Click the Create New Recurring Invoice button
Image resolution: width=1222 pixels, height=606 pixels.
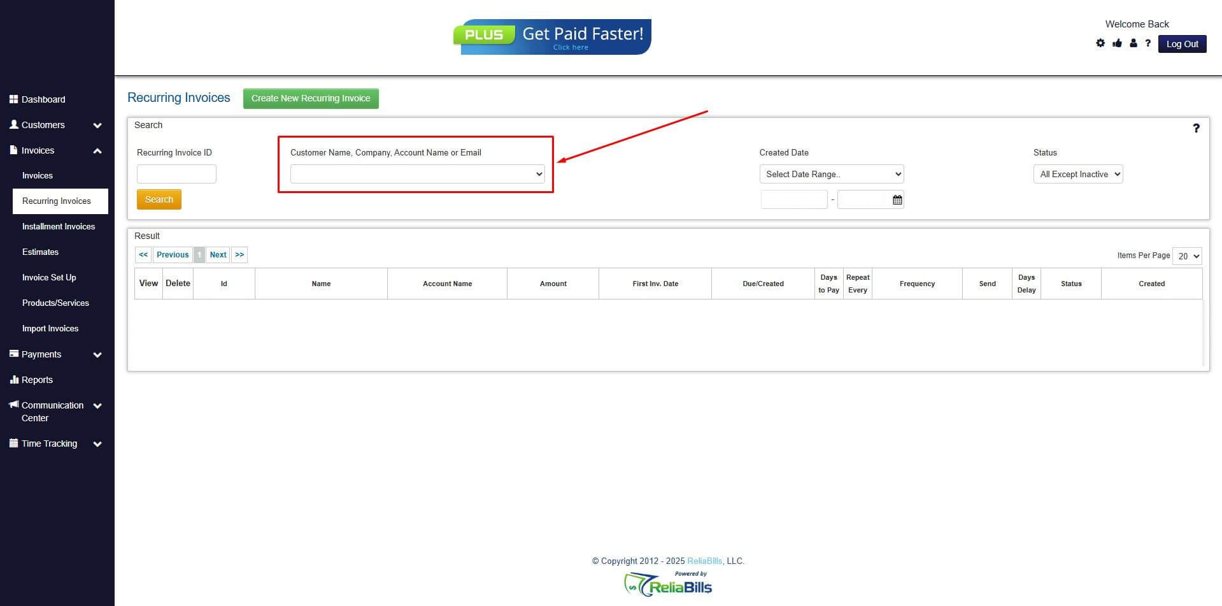pyautogui.click(x=311, y=98)
